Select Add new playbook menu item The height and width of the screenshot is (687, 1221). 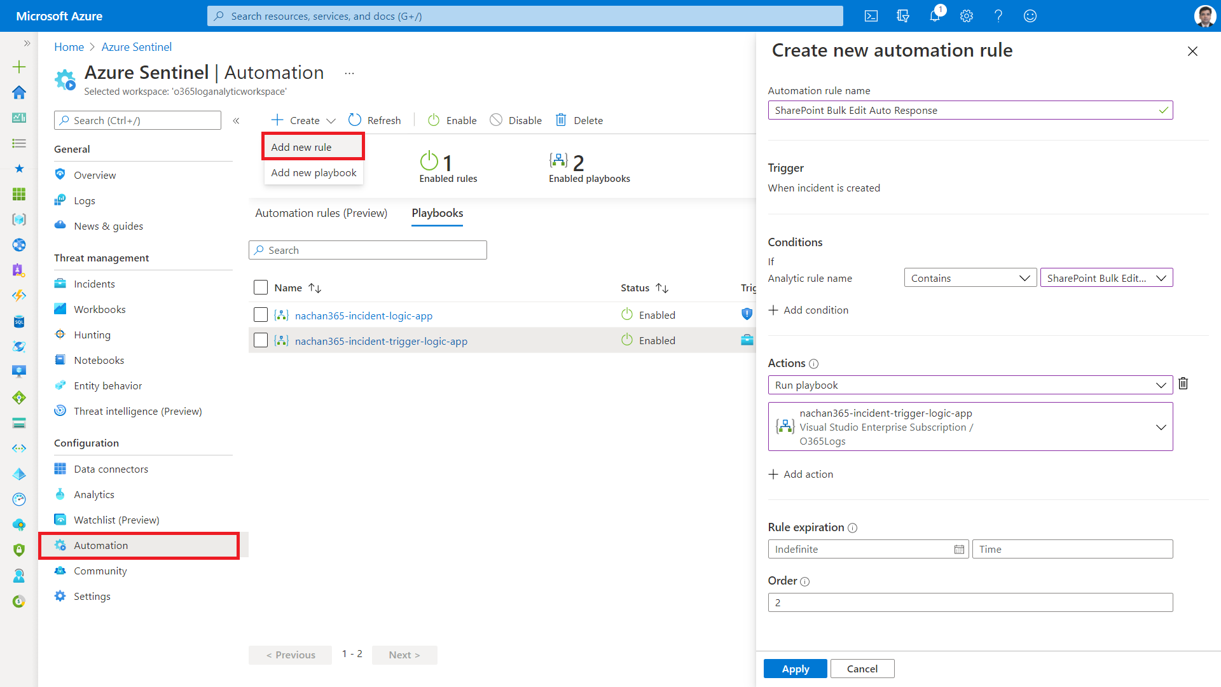(314, 172)
